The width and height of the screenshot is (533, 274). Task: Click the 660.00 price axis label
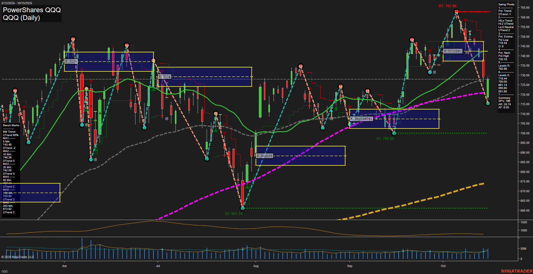pos(525,210)
